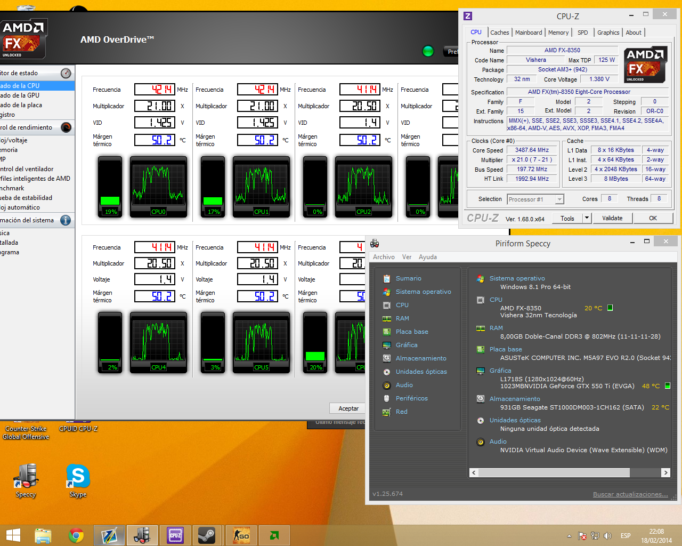Open Archivo menu in Speccy
Viewport: 682px width, 546px height.
[384, 257]
